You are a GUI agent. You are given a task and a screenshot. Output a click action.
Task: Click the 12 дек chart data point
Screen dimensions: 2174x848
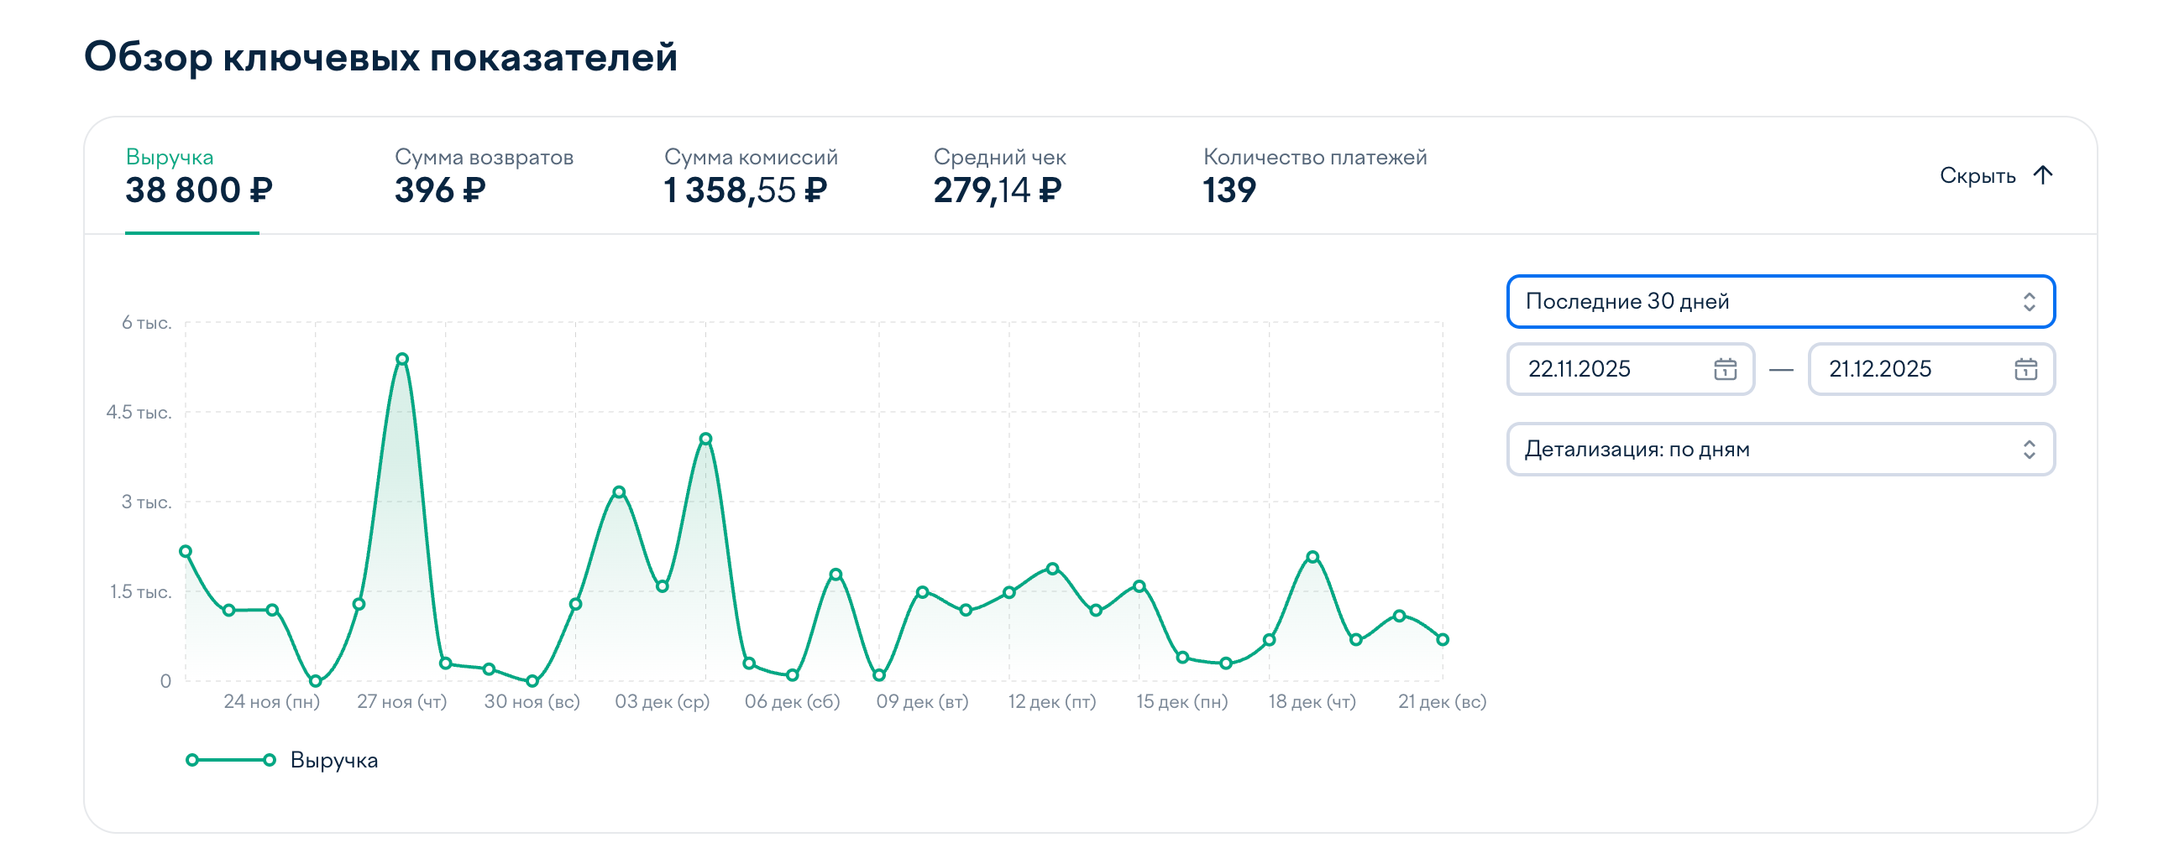tap(1052, 569)
